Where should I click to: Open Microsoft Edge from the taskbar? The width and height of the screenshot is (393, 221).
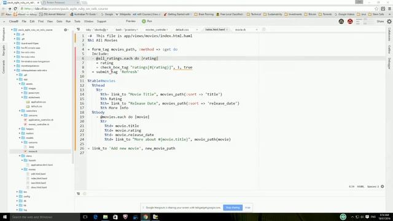pyautogui.click(x=95, y=217)
